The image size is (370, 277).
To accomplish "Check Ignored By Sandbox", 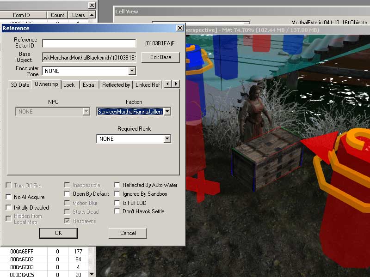I will (x=117, y=194).
